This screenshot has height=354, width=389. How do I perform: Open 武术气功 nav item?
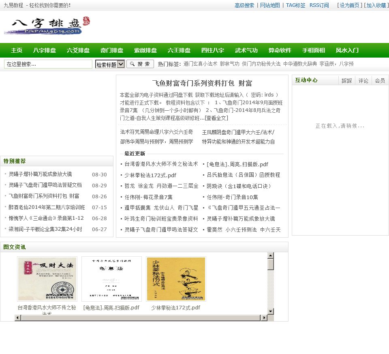point(246,50)
